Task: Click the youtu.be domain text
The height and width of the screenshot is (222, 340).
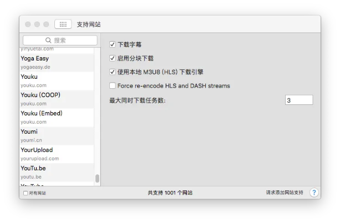Action: pyautogui.click(x=31, y=177)
